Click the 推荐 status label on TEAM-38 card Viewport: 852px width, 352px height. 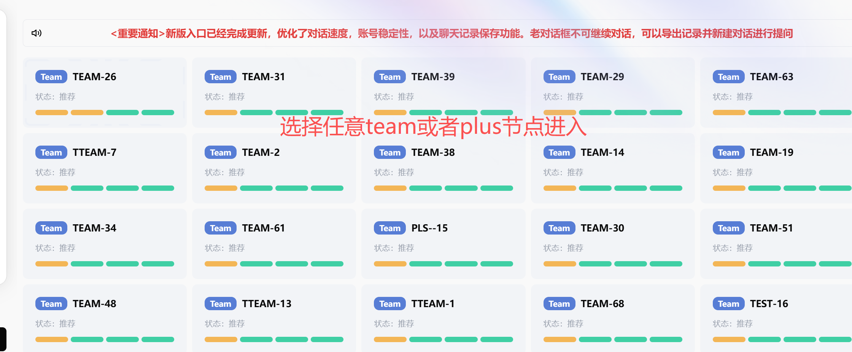[x=406, y=172]
